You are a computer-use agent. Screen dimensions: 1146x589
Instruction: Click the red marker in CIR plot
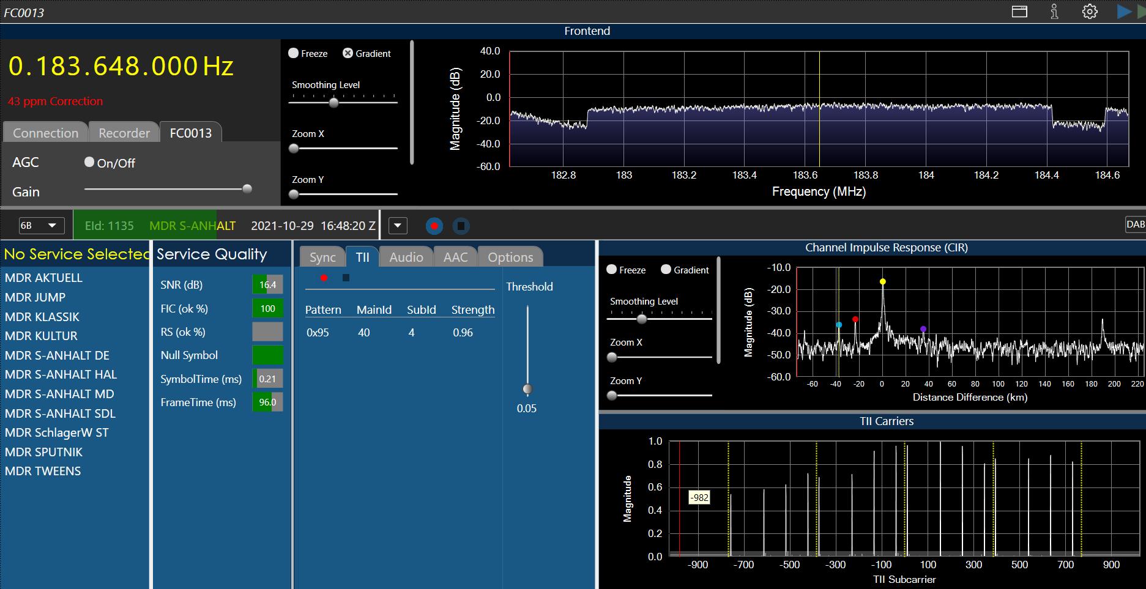[x=855, y=319]
